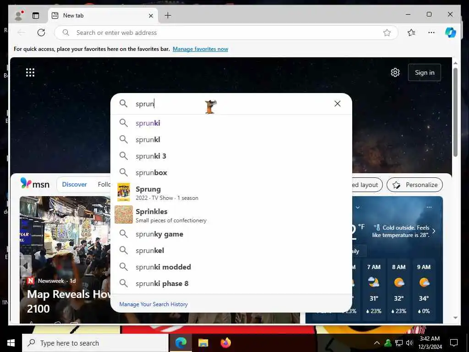The width and height of the screenshot is (469, 352).
Task: Open Edge Settings and more menu
Action: (x=431, y=33)
